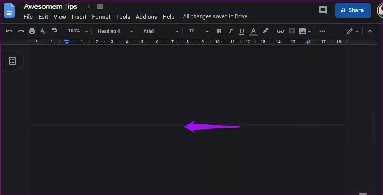Image resolution: width=383 pixels, height=195 pixels.
Task: Show the document outline panel
Action: click(x=12, y=61)
